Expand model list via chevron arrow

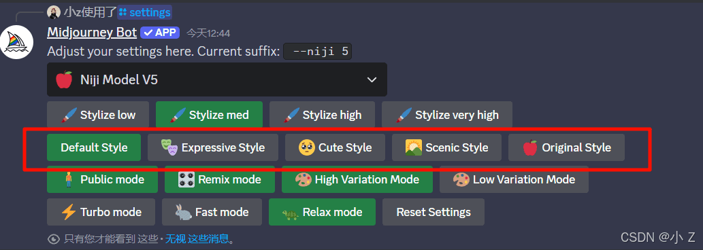372,79
